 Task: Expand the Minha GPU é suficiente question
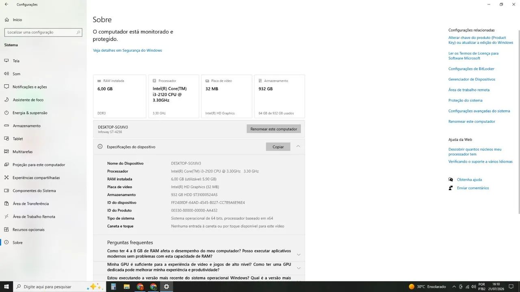coord(299,268)
